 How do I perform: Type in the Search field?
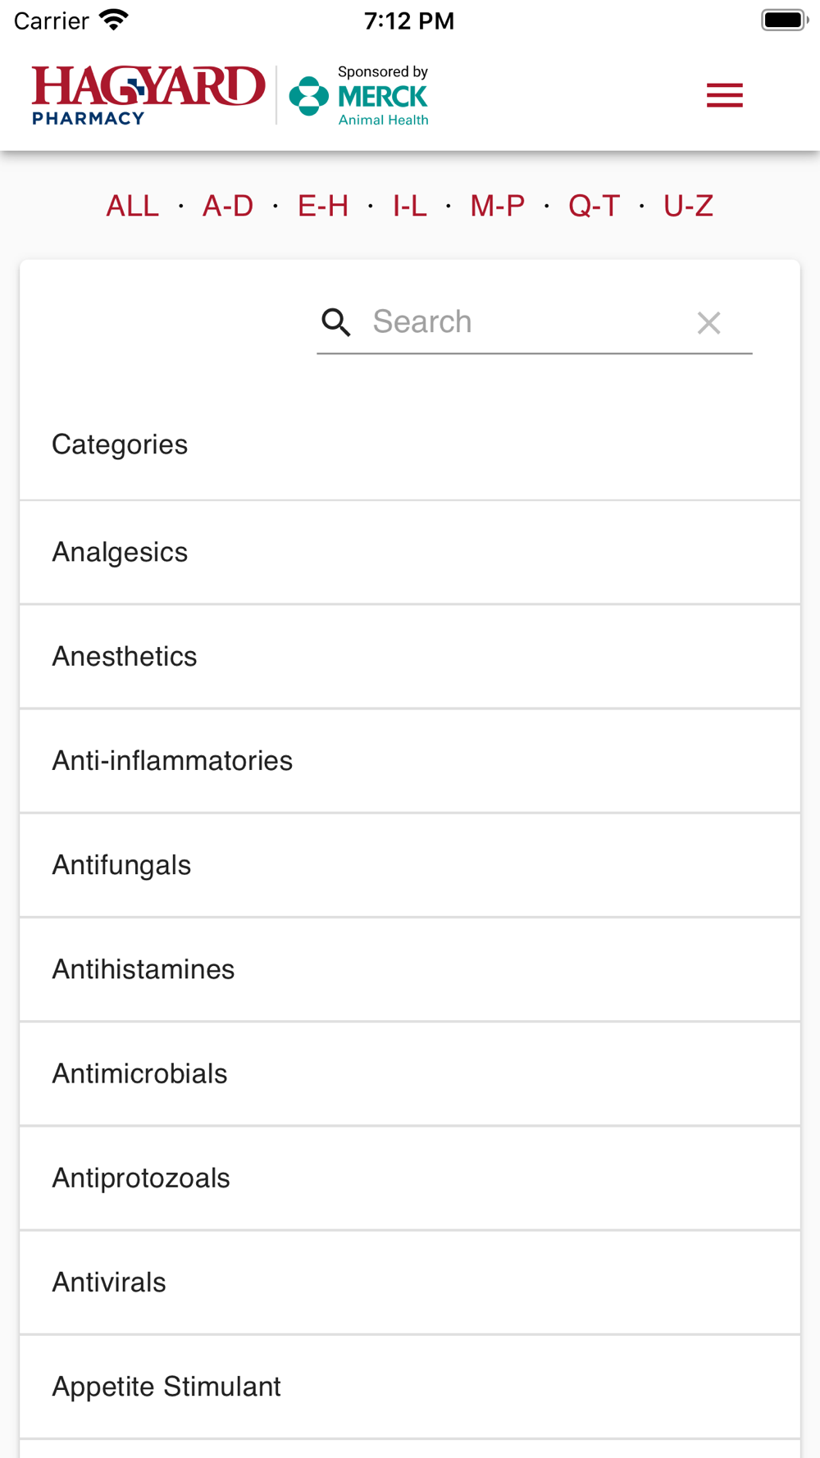[x=525, y=322]
